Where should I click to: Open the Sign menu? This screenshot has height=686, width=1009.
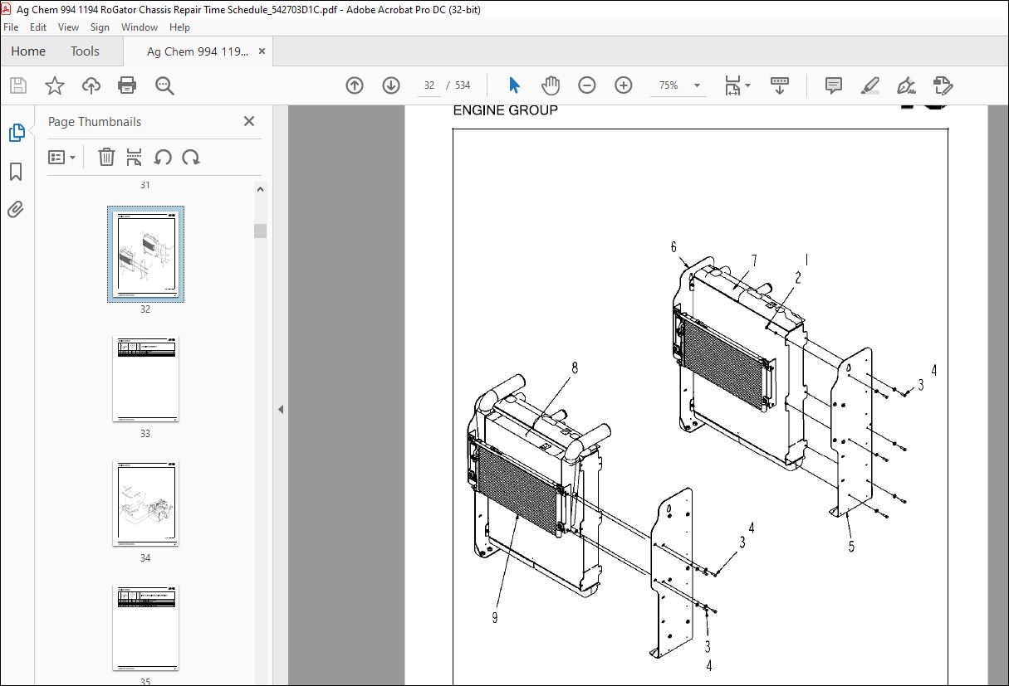(x=100, y=27)
